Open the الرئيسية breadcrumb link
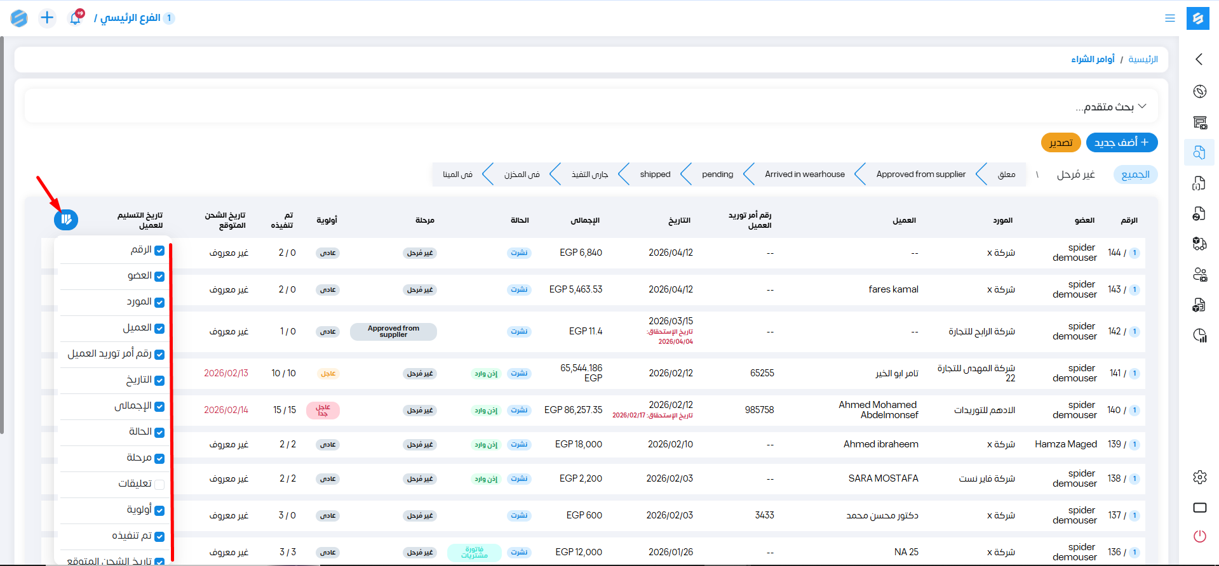This screenshot has width=1219, height=566. (1143, 59)
